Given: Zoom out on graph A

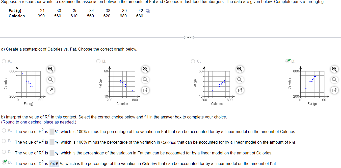Looking at the screenshot, I should pos(50,80).
